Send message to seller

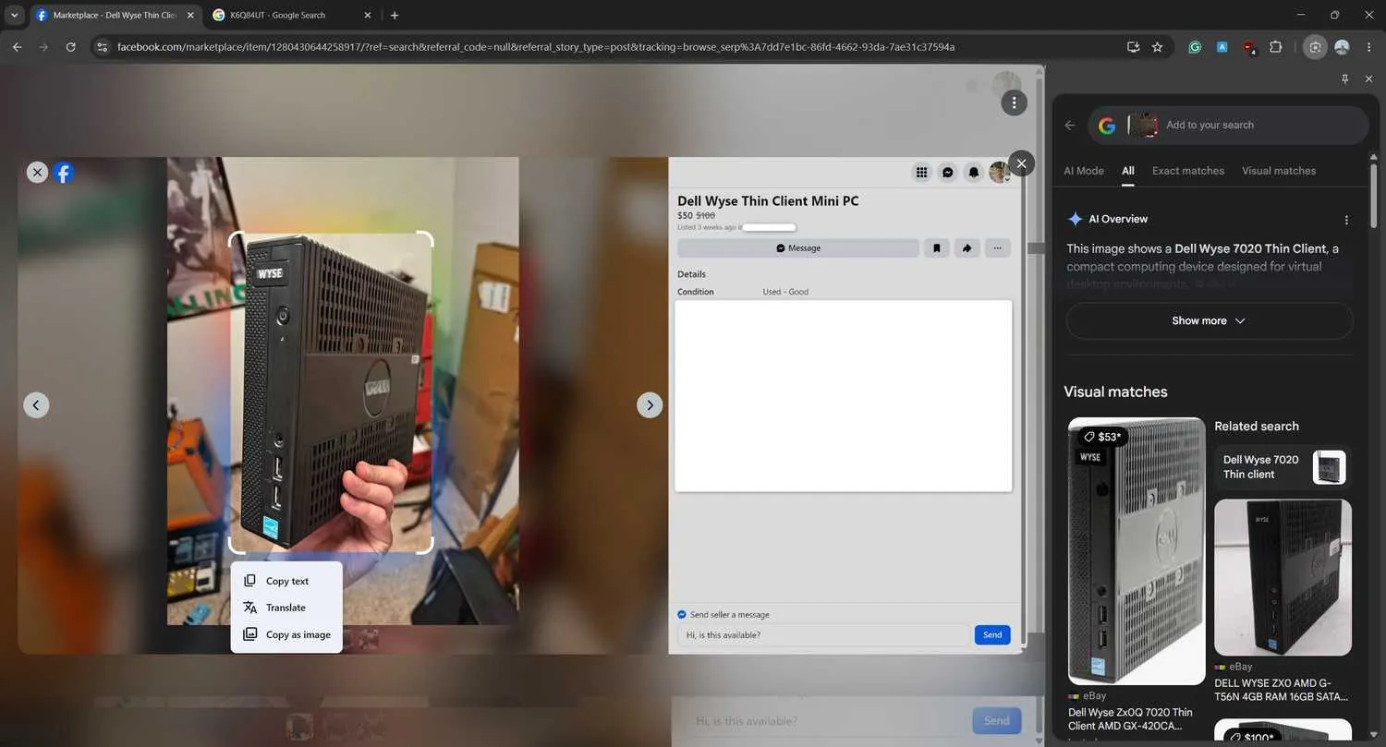pos(992,634)
